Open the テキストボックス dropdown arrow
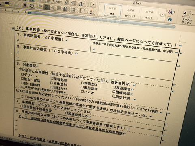This screenshot has width=195, height=146. [x=193, y=15]
